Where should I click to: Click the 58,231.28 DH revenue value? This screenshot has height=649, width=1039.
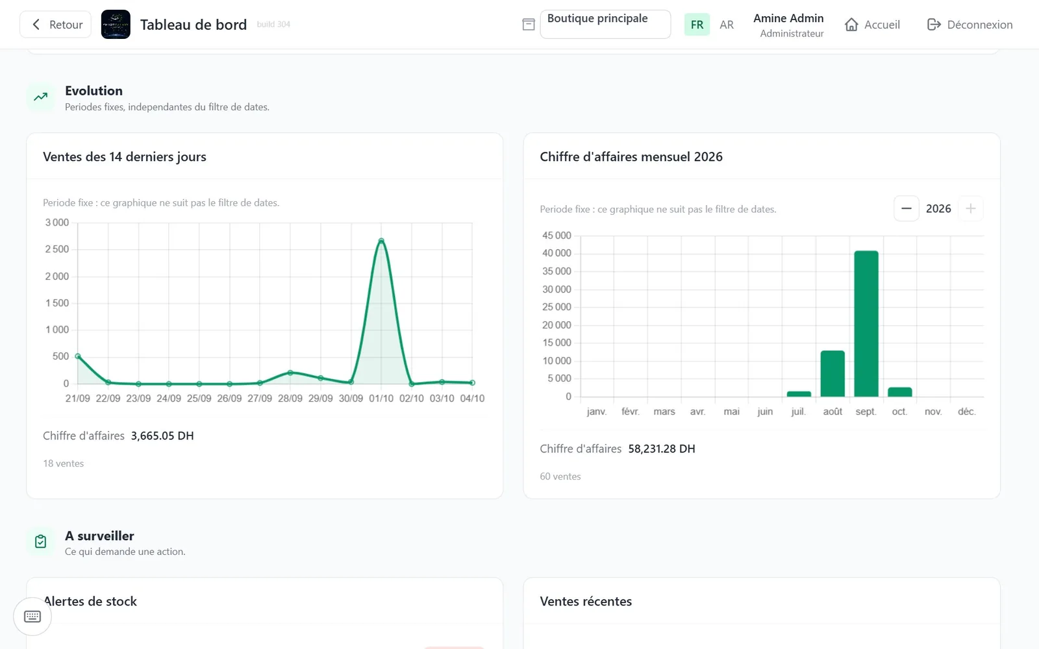coord(662,448)
